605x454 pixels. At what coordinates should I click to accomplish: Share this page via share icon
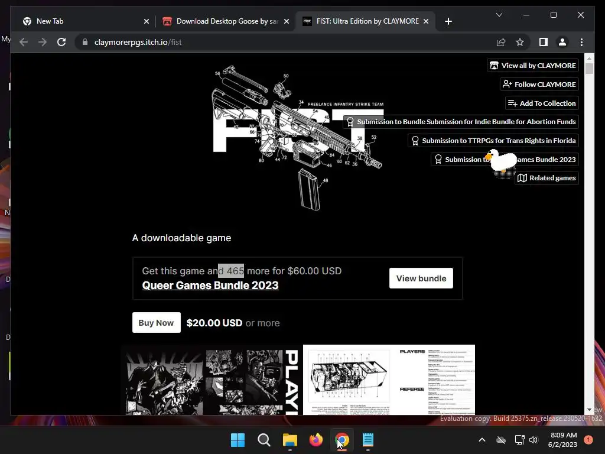coord(501,42)
